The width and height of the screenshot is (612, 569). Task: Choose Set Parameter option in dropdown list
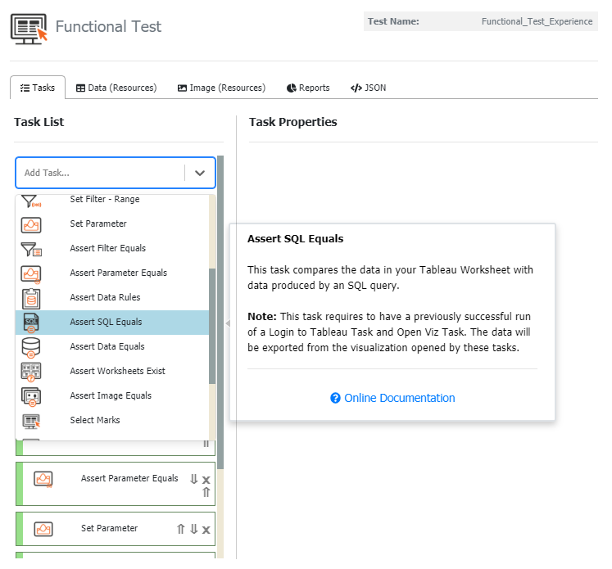point(98,224)
